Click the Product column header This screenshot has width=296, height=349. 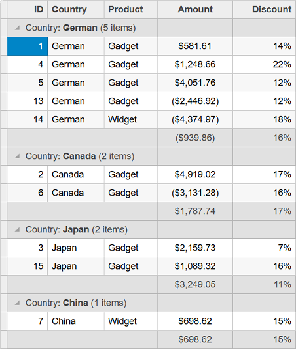coord(131,9)
